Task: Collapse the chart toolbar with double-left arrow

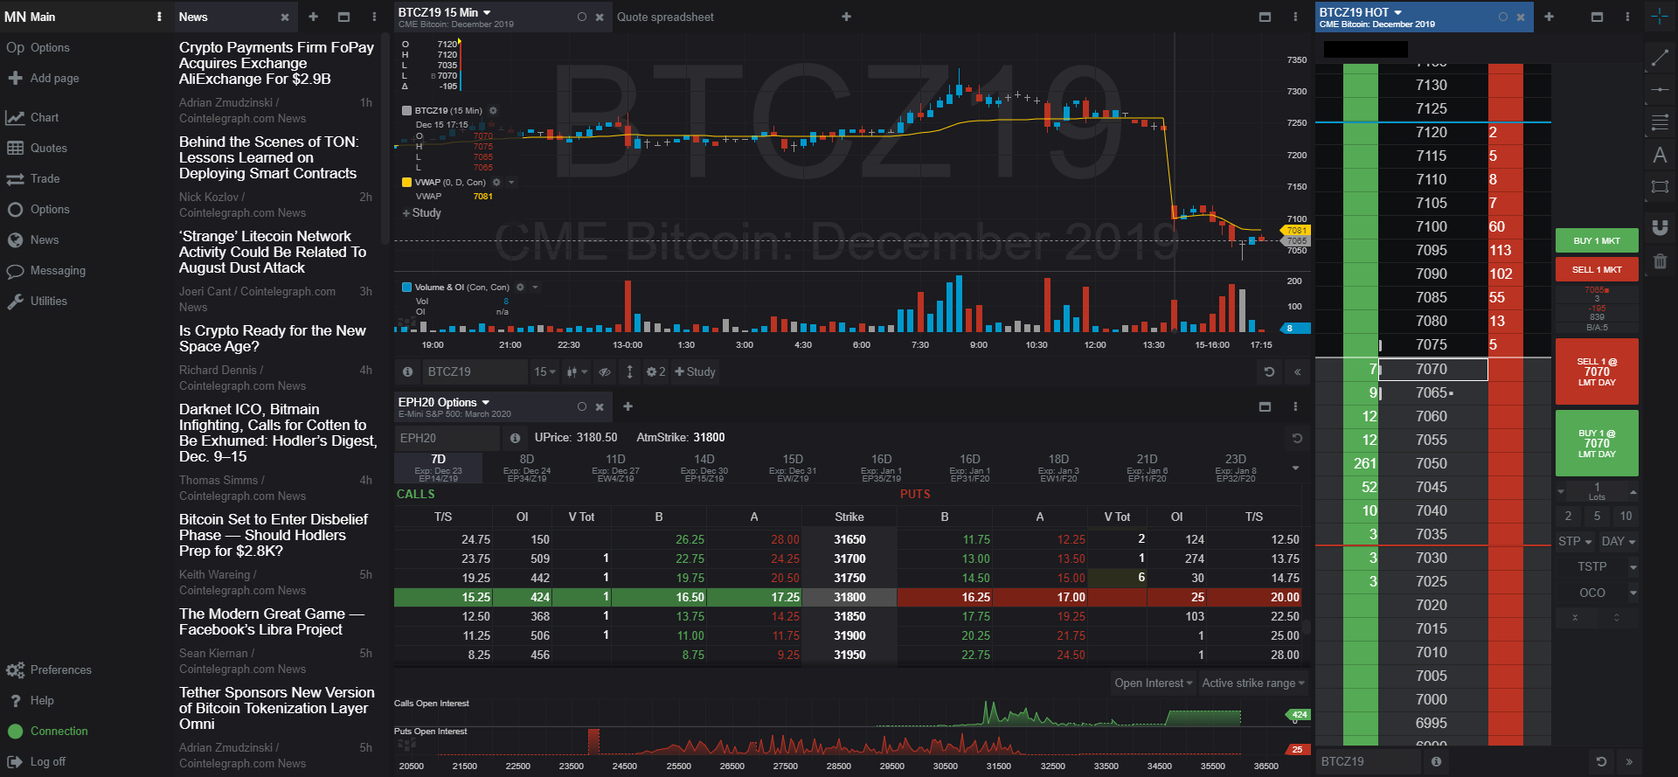Action: coord(1297,371)
